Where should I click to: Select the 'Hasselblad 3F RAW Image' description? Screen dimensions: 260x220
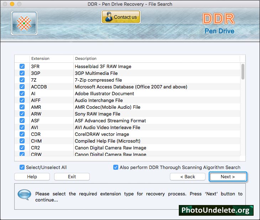tap(103, 66)
